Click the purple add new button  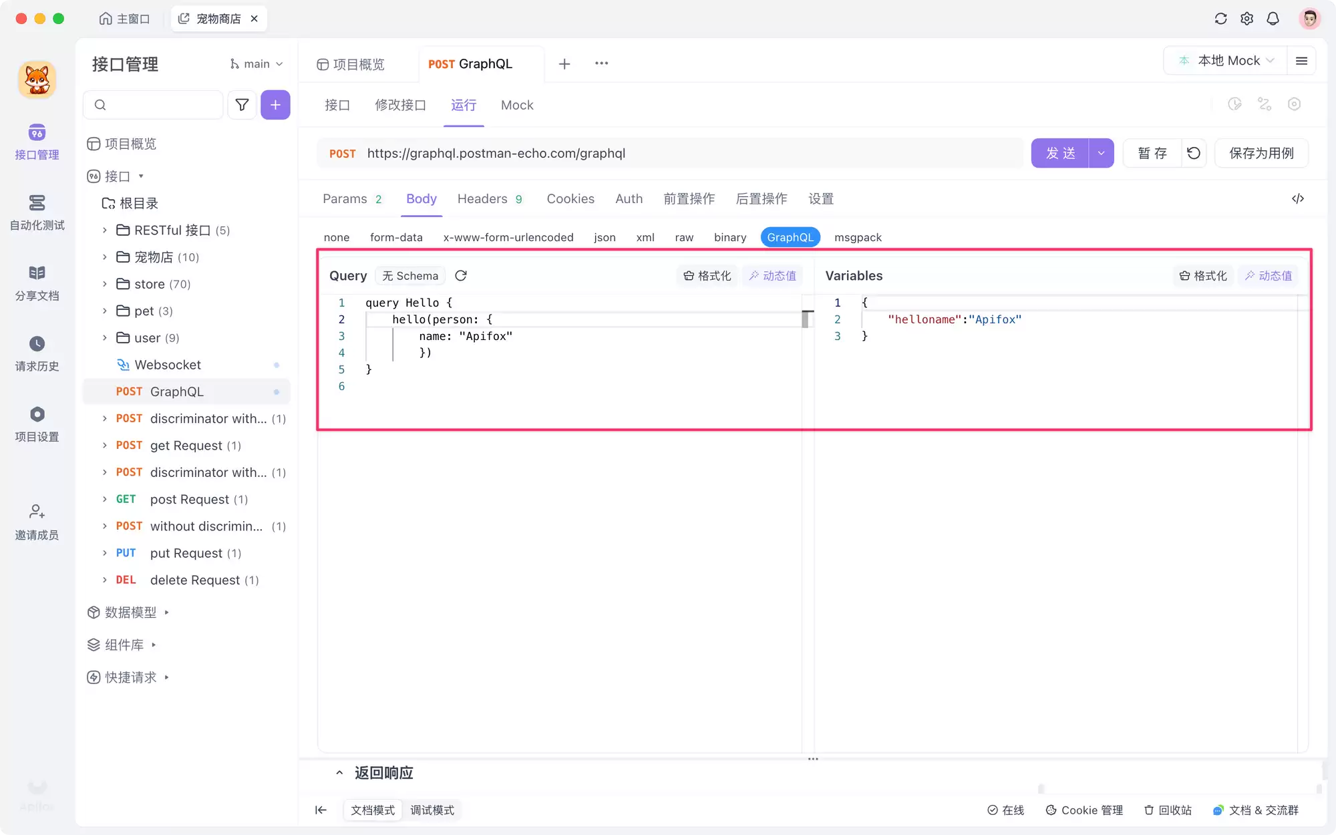(x=275, y=105)
